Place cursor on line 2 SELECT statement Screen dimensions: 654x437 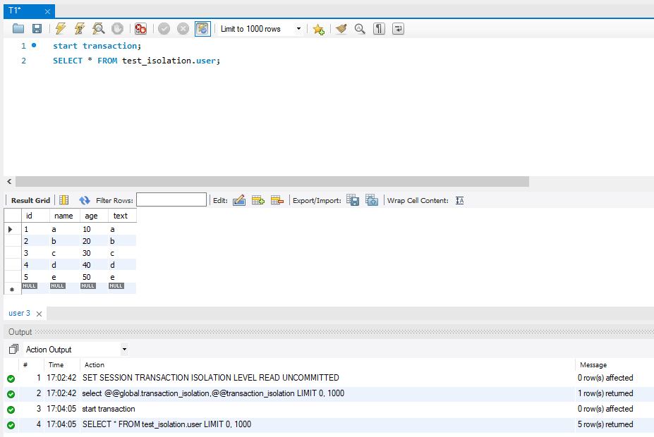136,61
